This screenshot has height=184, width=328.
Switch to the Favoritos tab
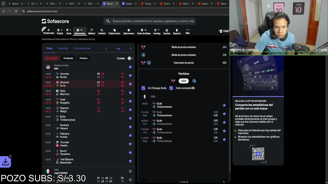tap(63, 48)
